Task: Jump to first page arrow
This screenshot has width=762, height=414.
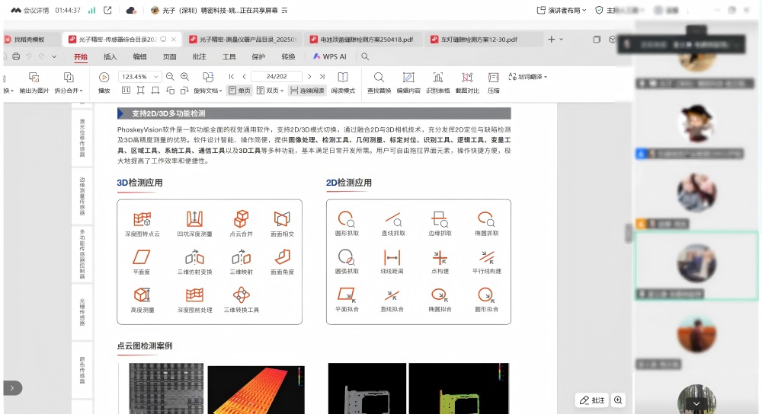Action: (232, 76)
